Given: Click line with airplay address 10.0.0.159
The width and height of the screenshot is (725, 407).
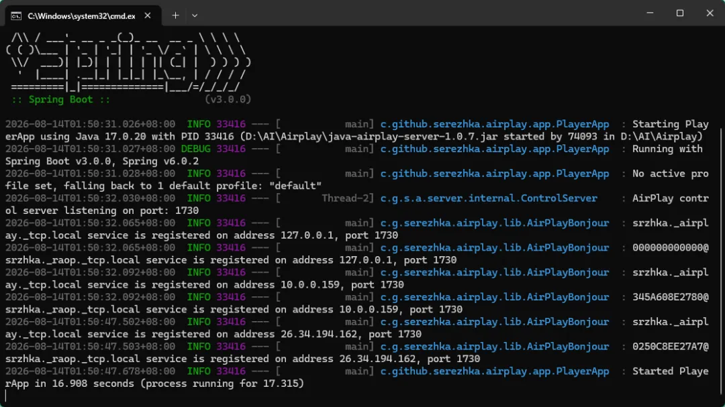Looking at the screenshot, I should (x=204, y=284).
